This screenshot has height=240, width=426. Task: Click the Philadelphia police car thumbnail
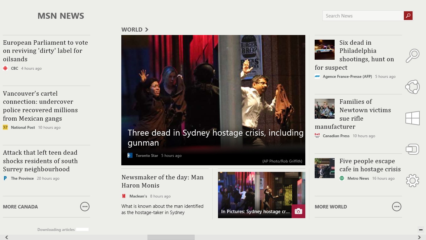point(325,50)
